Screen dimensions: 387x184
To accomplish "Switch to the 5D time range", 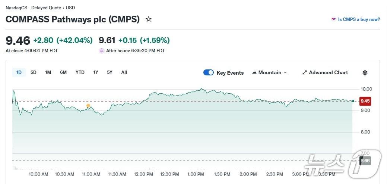I will [x=34, y=72].
